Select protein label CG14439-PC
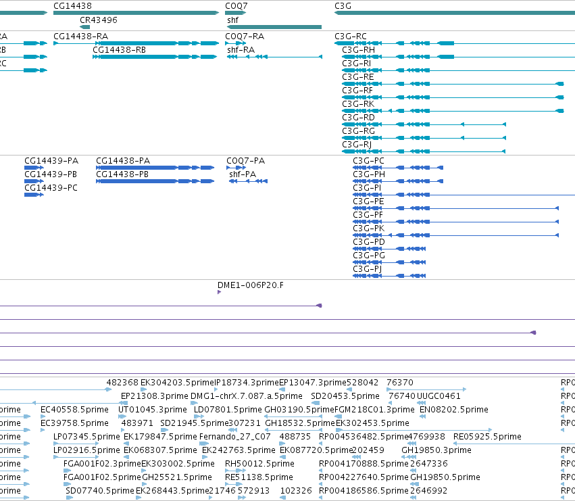 coord(51,187)
